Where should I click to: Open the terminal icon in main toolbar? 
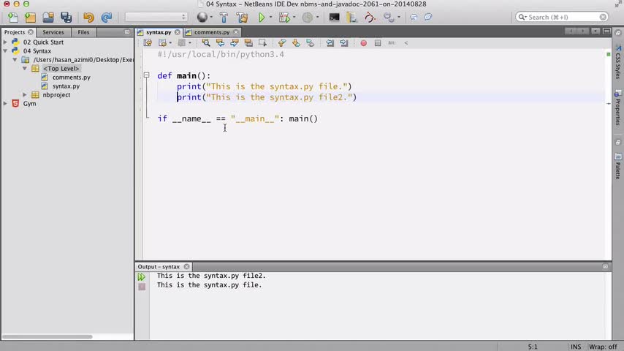pyautogui.click(x=334, y=17)
